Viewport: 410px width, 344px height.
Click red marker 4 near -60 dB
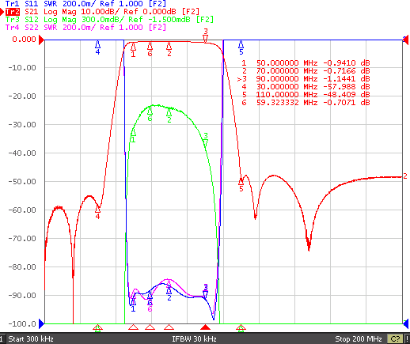click(97, 213)
